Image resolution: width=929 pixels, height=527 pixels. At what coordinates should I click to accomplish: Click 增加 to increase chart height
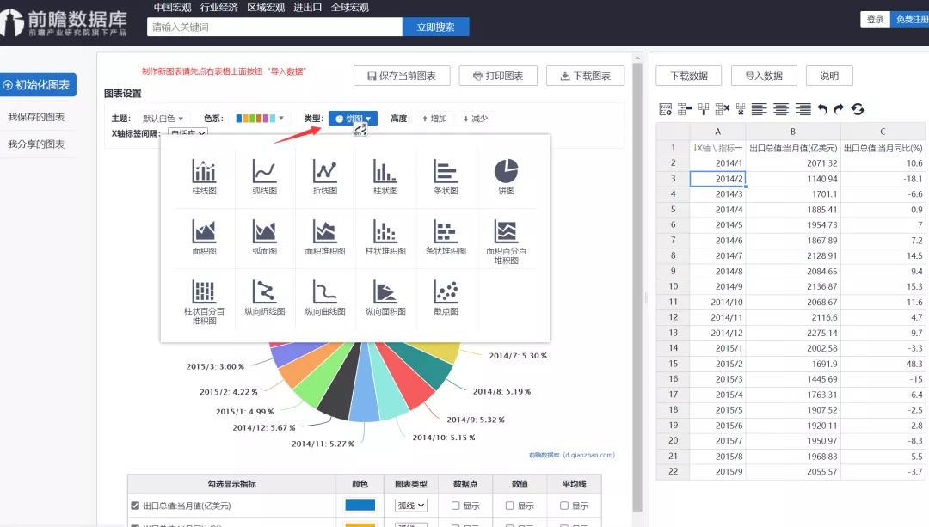coord(434,119)
